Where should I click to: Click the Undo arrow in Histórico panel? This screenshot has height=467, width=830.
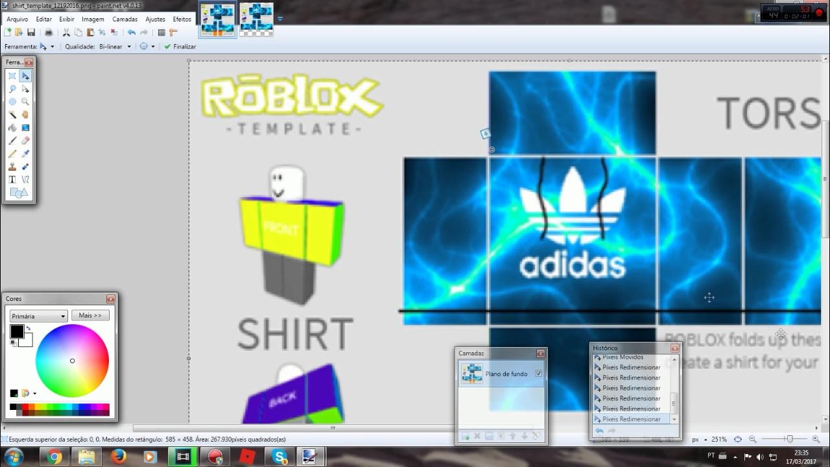pyautogui.click(x=599, y=431)
